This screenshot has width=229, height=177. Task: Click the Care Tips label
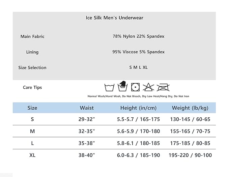click(32, 87)
